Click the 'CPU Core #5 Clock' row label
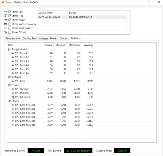Screen dimensions: 163x156 pyautogui.click(x=25, y=121)
